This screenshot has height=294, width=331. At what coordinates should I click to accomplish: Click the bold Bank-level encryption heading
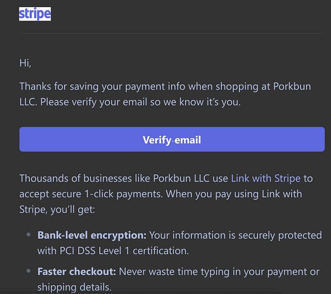click(92, 235)
